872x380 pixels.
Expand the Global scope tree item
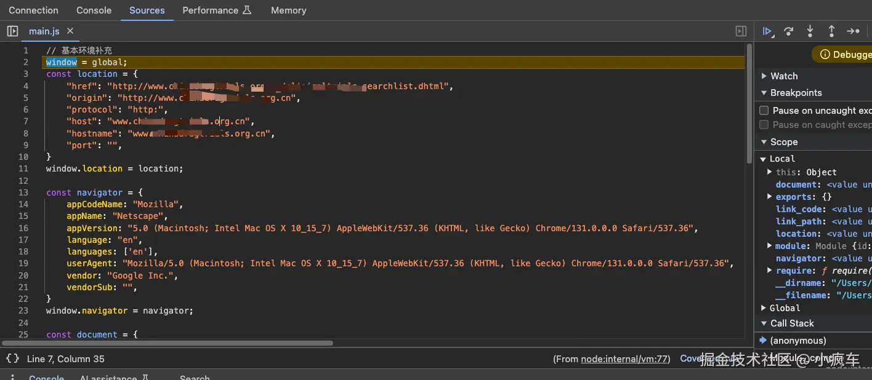[764, 308]
